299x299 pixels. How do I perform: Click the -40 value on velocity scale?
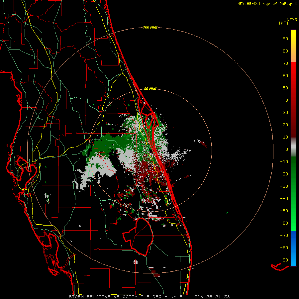(284, 199)
